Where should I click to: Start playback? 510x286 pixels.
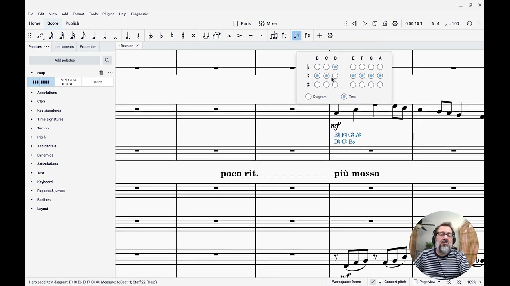point(364,23)
